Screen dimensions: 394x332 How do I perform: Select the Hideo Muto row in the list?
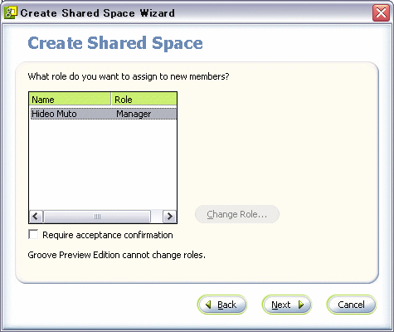(x=104, y=114)
